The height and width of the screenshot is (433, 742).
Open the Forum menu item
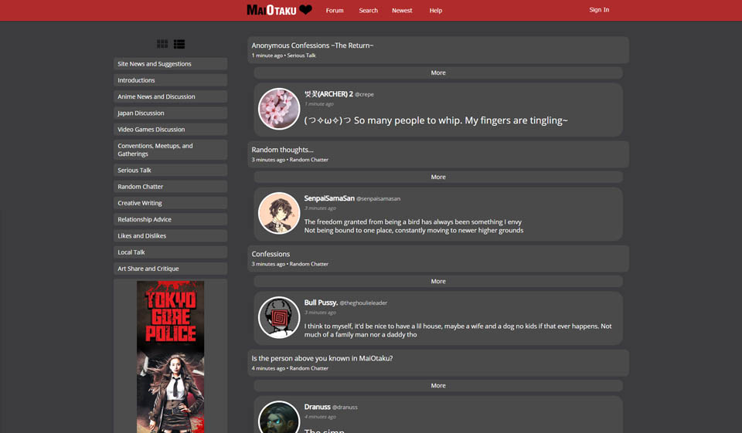334,11
